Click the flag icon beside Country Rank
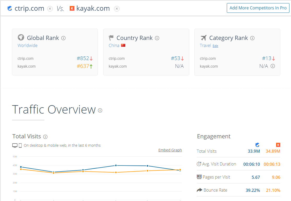 pyautogui.click(x=111, y=38)
